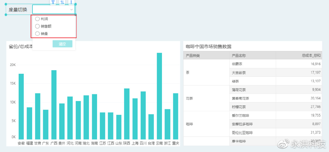
Task: Click the 总成本_总和 column header
Action: (x=299, y=55)
